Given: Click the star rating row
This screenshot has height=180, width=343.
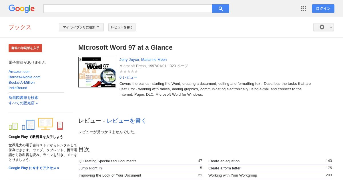Looking at the screenshot, I should pyautogui.click(x=129, y=71).
